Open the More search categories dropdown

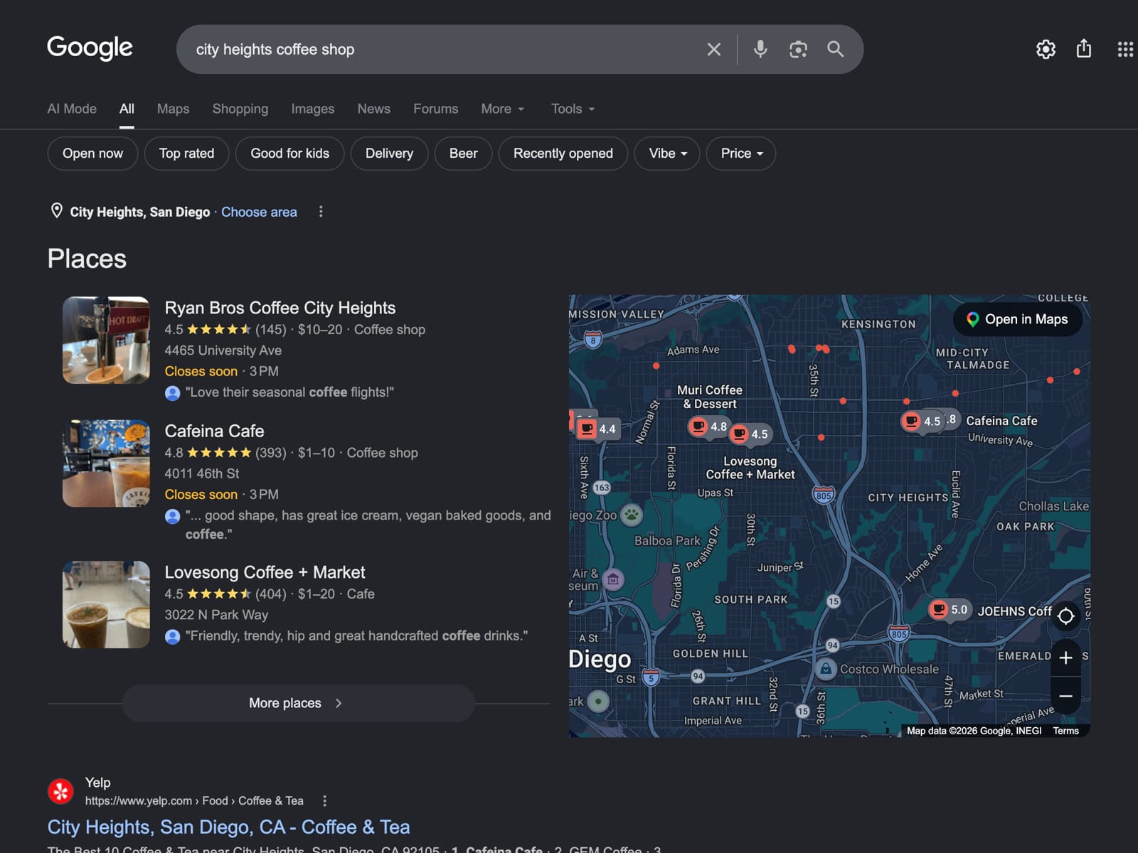[503, 109]
